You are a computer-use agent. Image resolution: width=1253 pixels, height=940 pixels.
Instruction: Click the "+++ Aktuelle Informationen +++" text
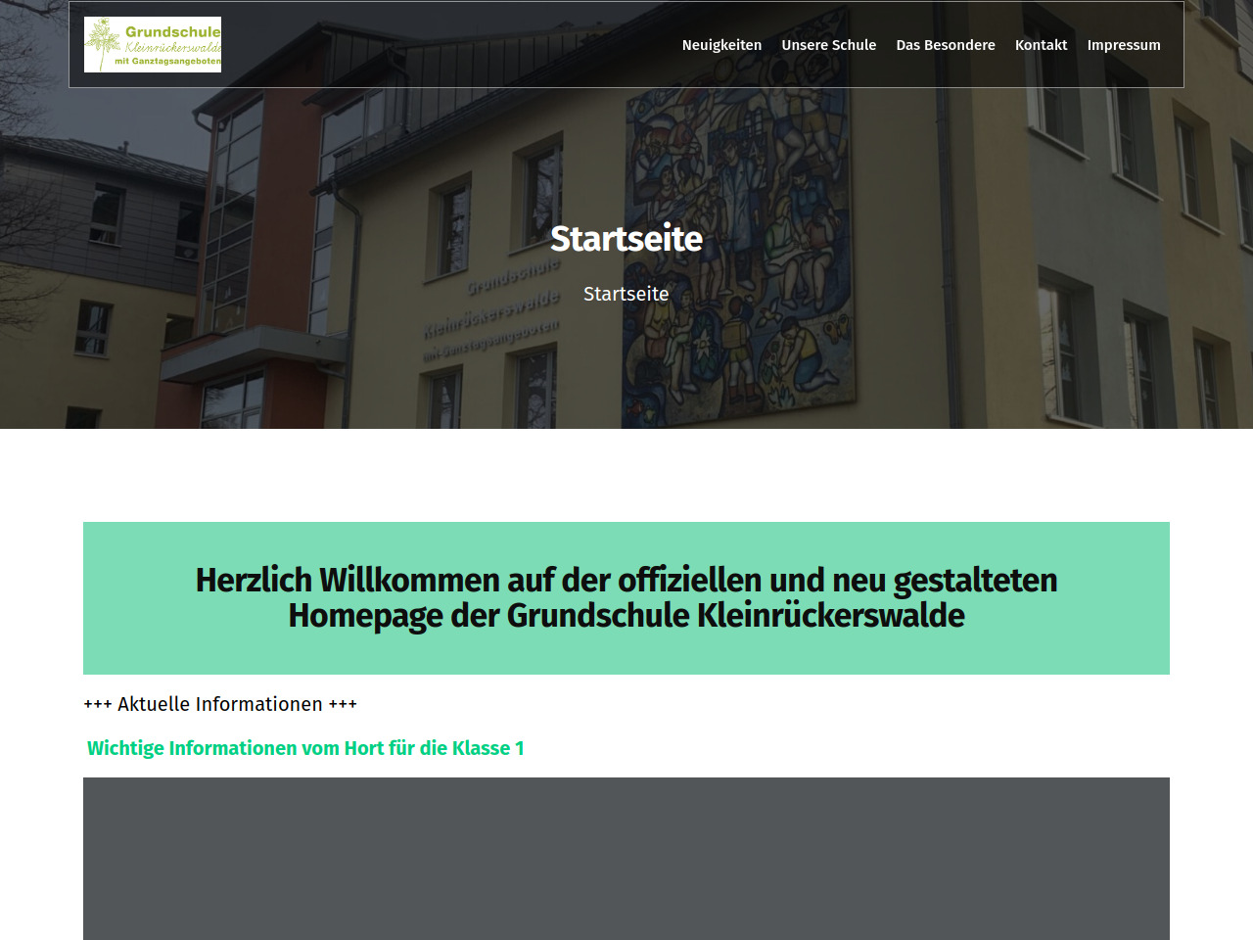[x=220, y=704]
